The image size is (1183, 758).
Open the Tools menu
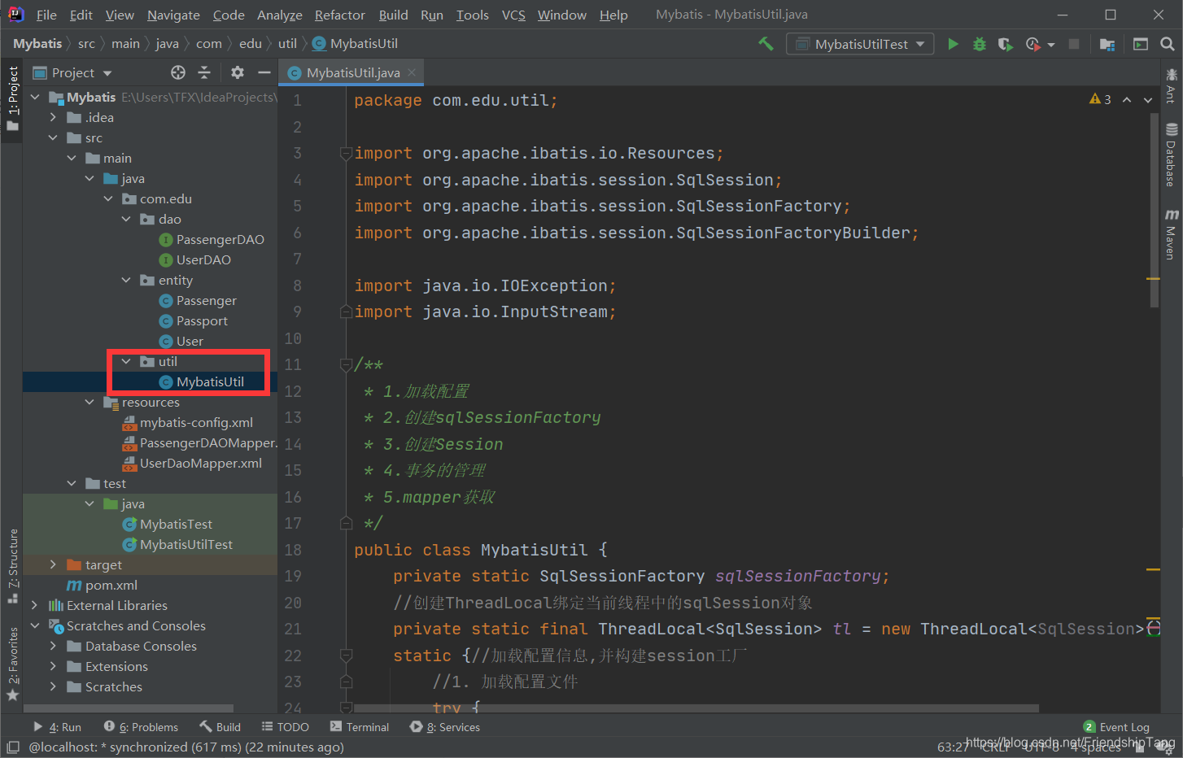473,15
